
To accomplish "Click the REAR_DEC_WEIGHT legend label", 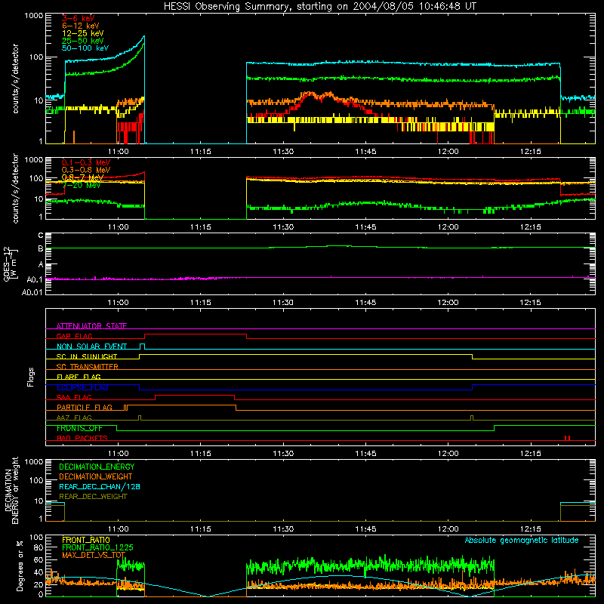I will point(93,497).
